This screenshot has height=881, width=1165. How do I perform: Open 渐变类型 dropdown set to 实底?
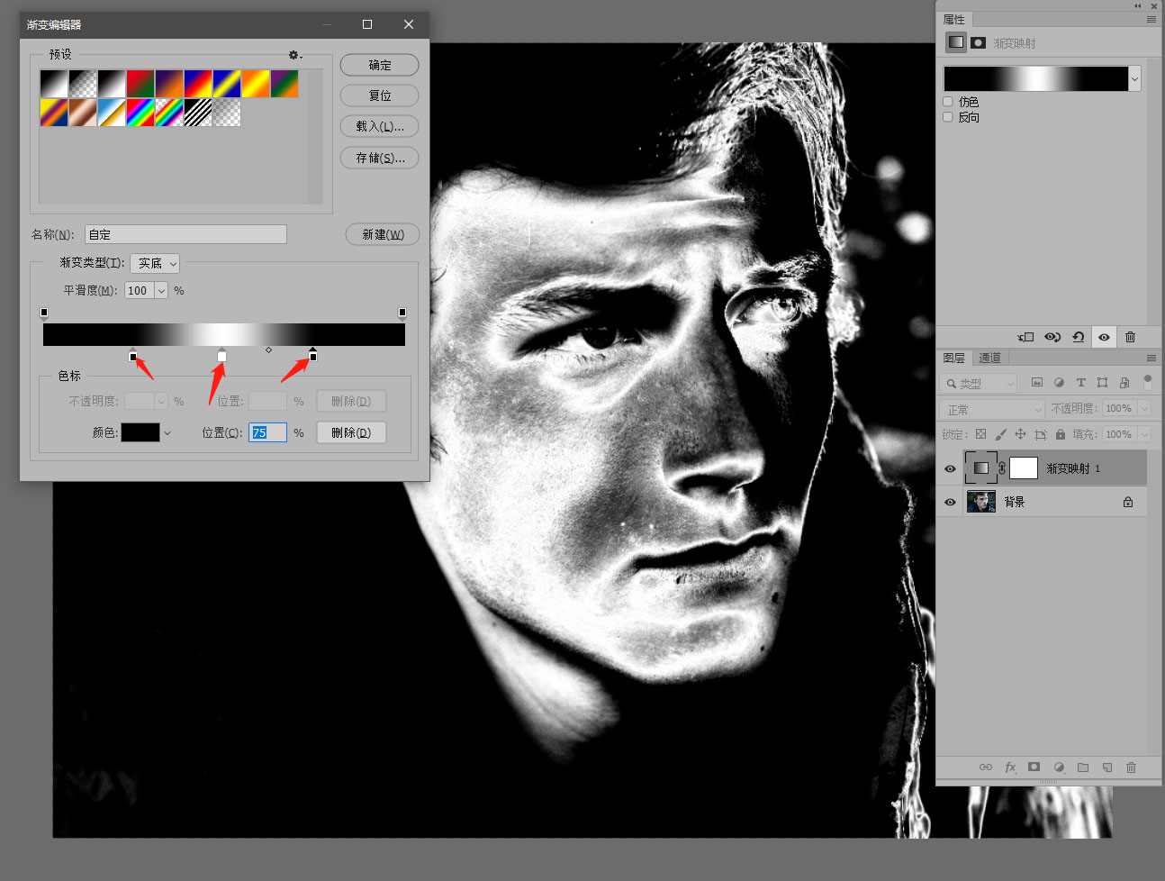(155, 263)
